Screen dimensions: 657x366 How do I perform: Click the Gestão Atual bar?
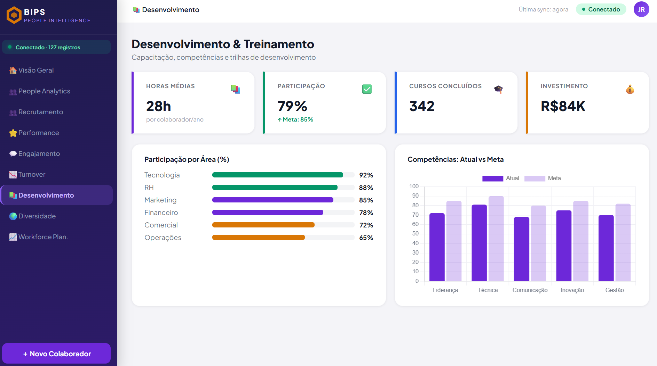tap(606, 248)
